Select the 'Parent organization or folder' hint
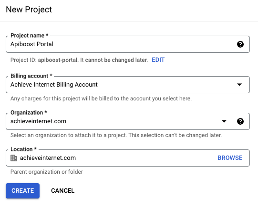 coord(47,172)
